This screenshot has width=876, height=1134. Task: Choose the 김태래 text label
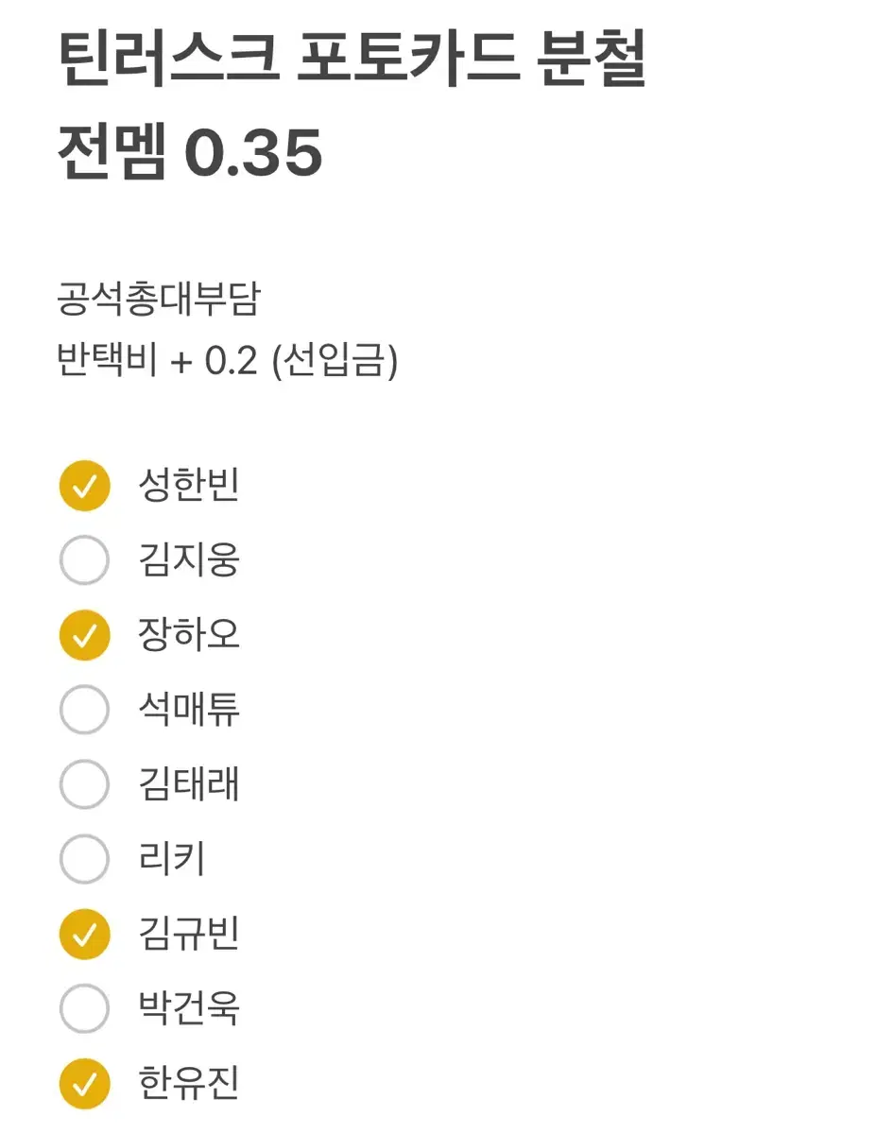tap(189, 783)
